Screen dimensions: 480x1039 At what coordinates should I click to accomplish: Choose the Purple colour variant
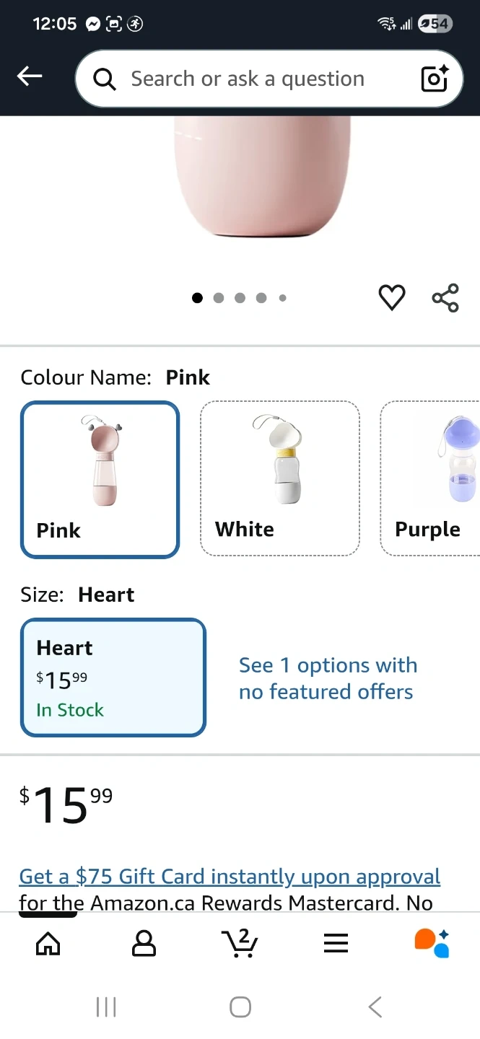click(430, 479)
